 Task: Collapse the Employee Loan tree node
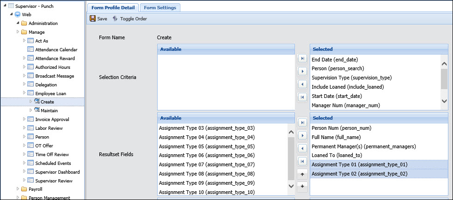tap(24, 93)
